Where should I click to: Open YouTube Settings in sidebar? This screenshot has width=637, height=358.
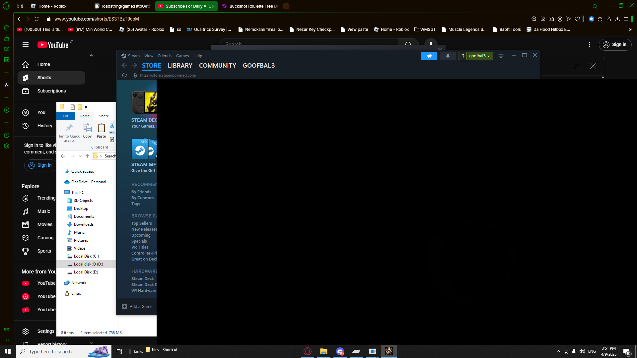[x=37, y=331]
